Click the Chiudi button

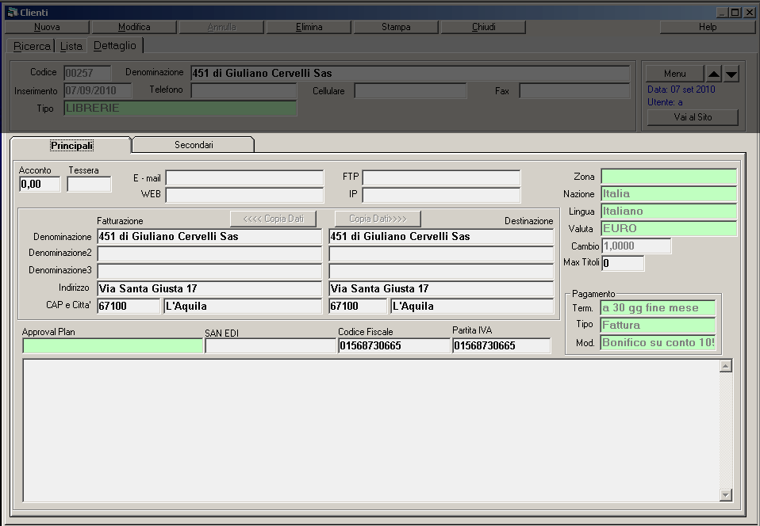483,27
